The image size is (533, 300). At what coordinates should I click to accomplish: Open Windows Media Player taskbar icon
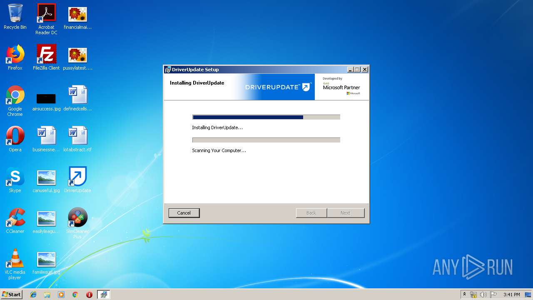(61, 295)
